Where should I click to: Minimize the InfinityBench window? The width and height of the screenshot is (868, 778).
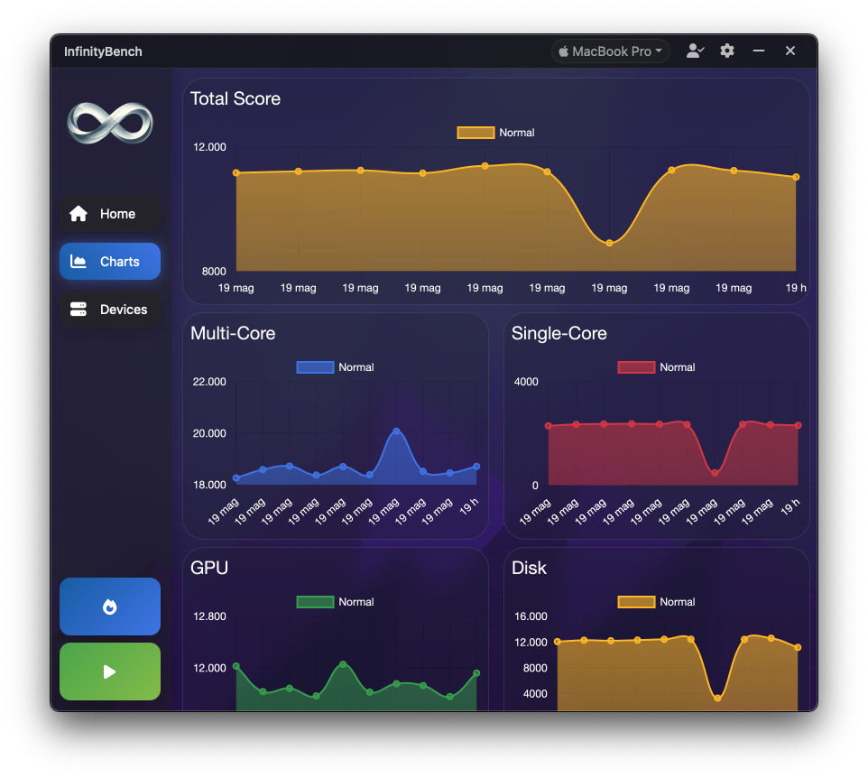tap(759, 51)
